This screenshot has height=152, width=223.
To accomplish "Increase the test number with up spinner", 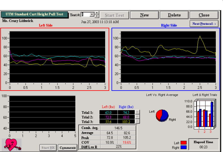I will tap(97, 13).
